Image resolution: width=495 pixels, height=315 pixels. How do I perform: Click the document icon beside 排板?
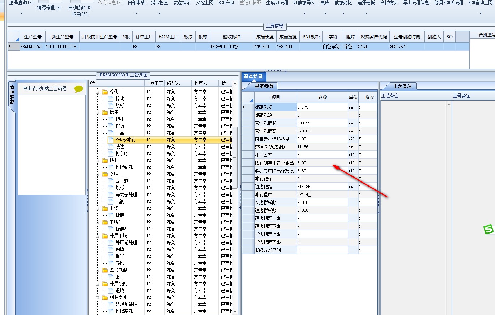tap(111, 126)
